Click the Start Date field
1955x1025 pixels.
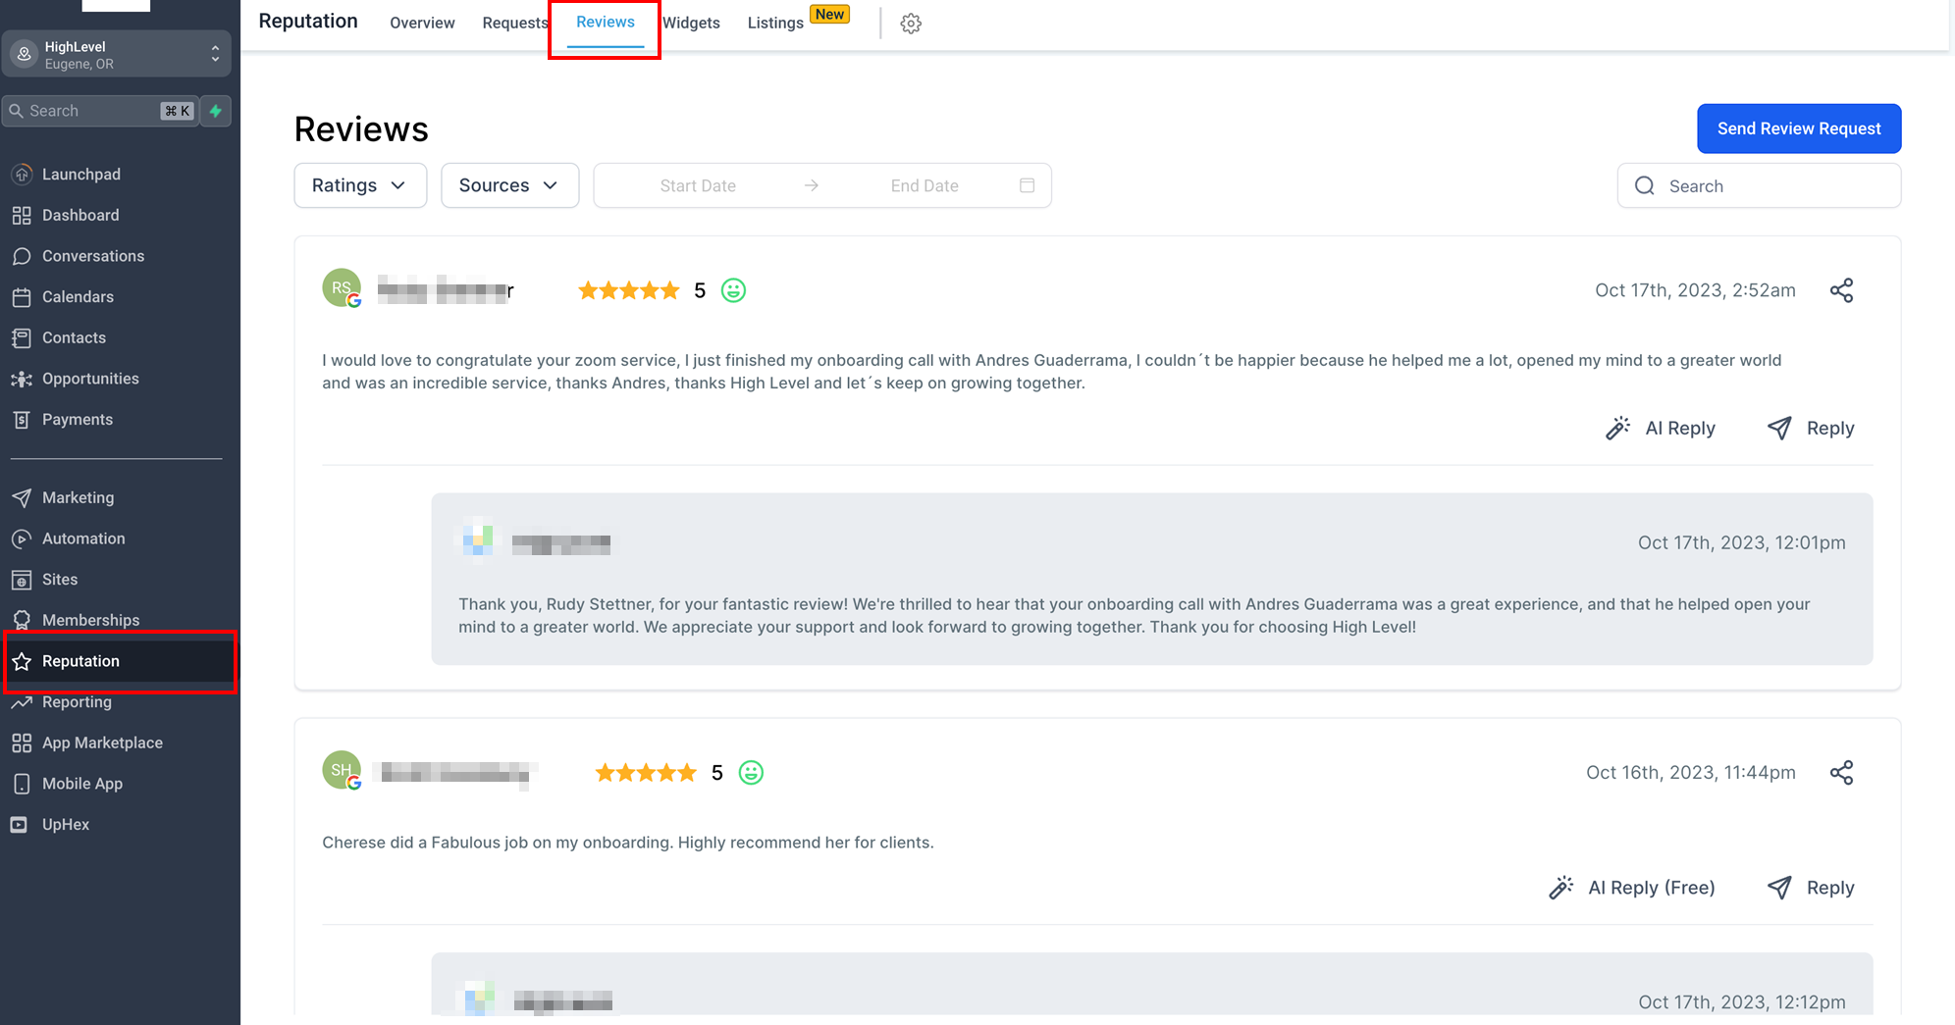698,185
